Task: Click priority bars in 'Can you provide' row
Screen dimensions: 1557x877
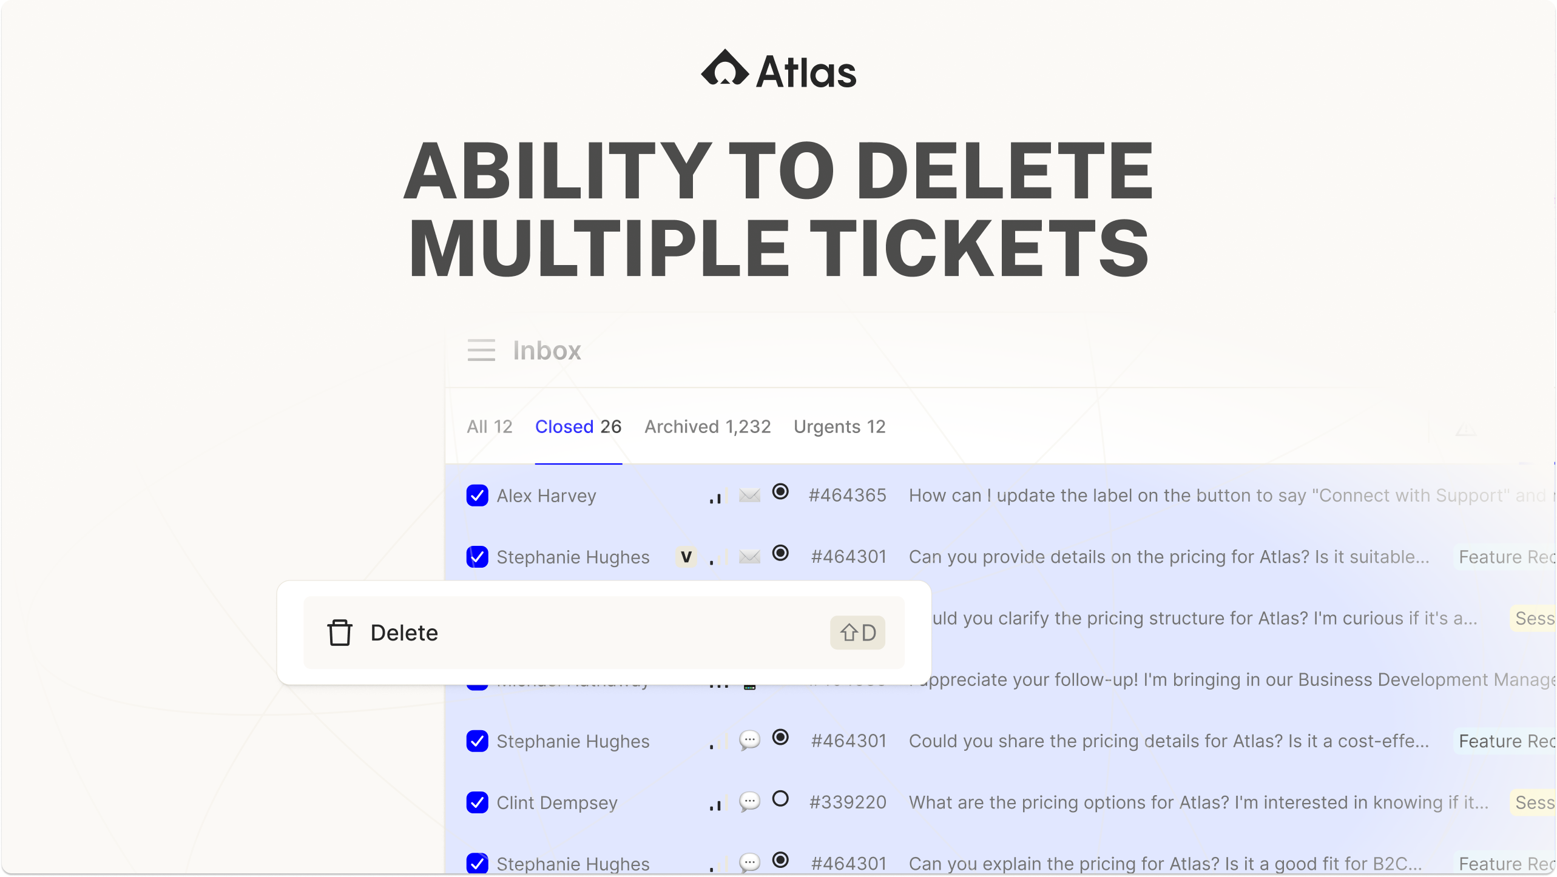Action: (718, 559)
